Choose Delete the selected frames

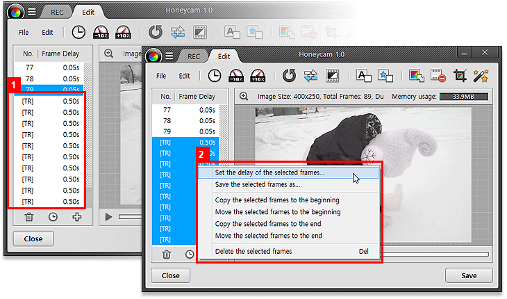point(253,251)
